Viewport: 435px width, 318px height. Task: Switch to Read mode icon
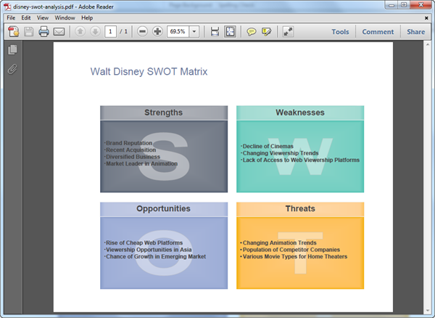point(288,32)
